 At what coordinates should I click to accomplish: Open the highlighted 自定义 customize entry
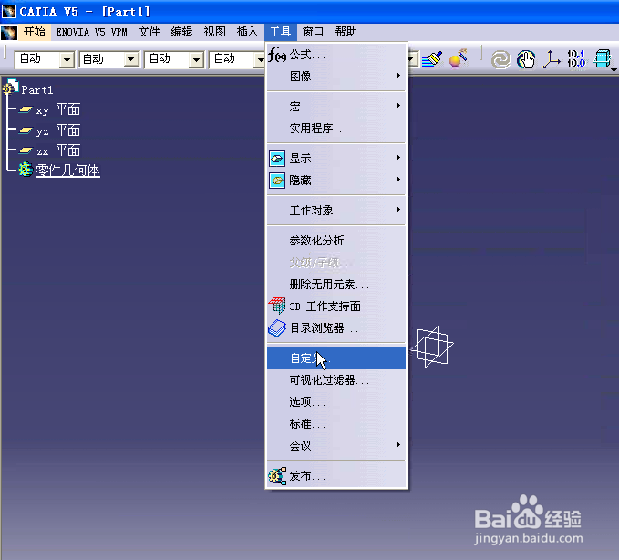[x=336, y=358]
